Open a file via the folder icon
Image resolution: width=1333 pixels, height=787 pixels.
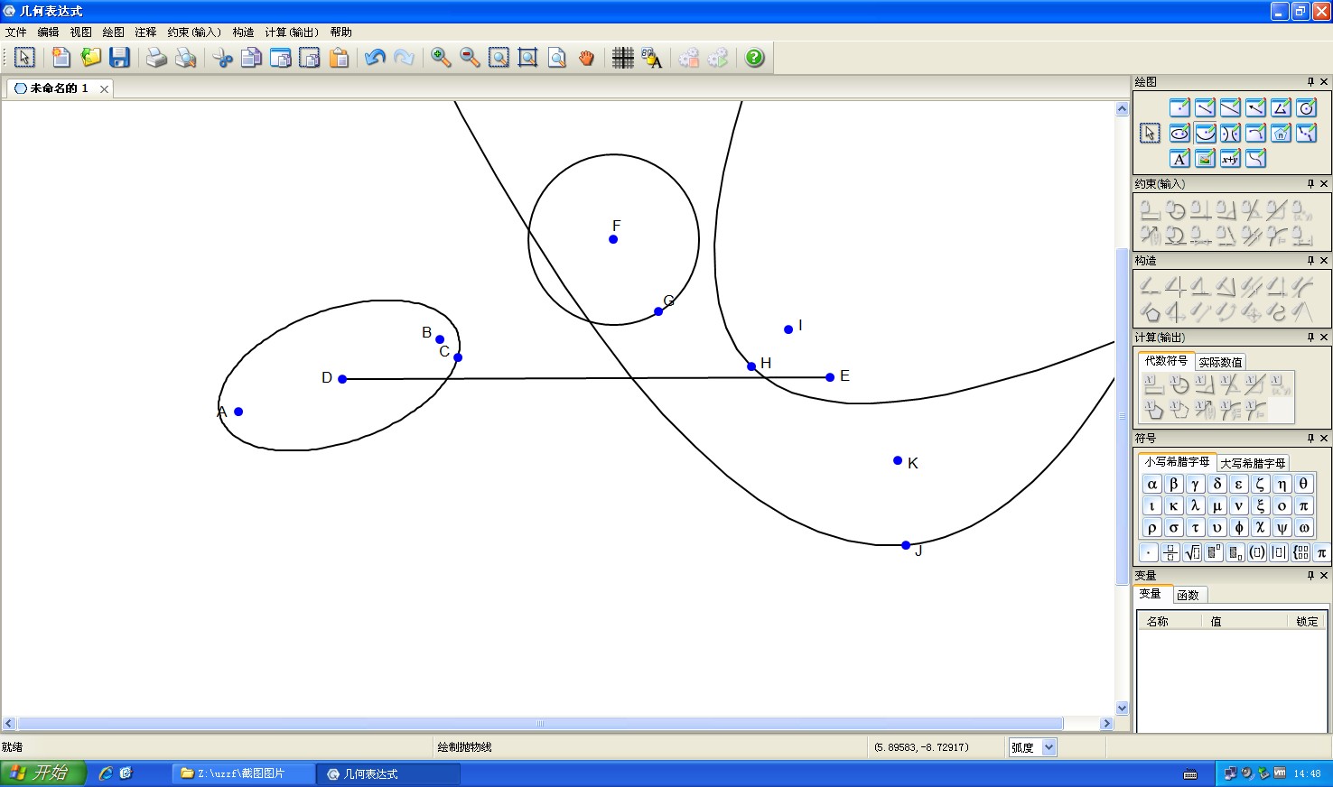[x=90, y=58]
